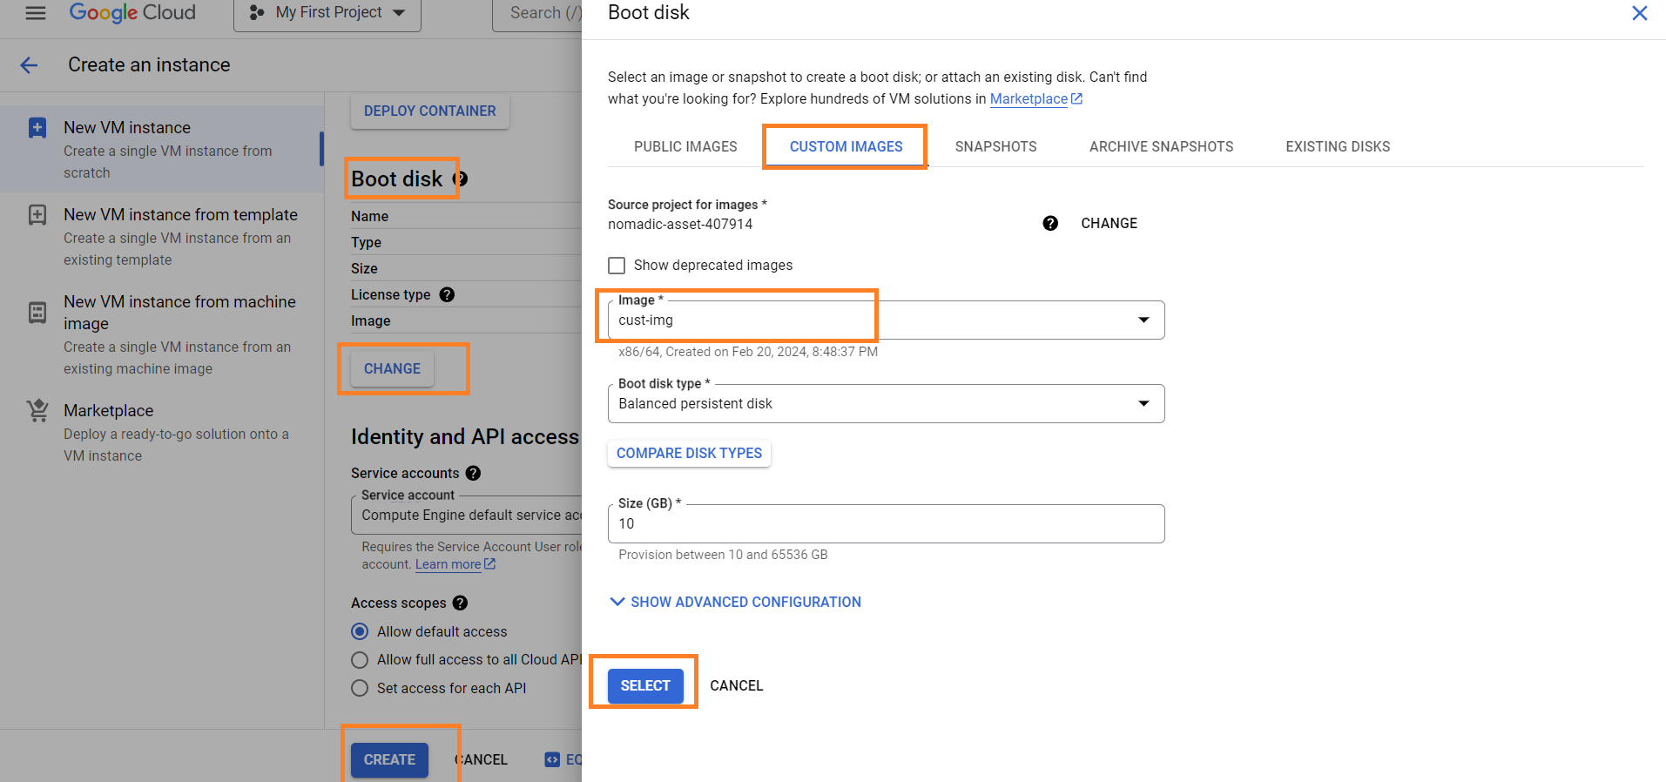Open the Existing Disks tab
The height and width of the screenshot is (782, 1666).
point(1338,146)
